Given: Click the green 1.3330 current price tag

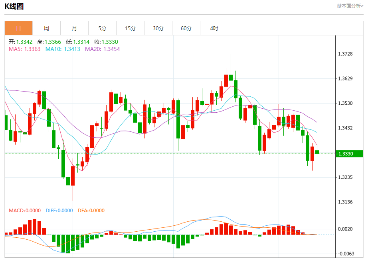Looking at the screenshot, I should click(x=349, y=154).
